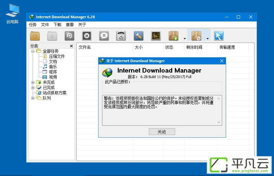Viewport: 274px width, 176px height.
Task: Open the start queue dropdown arrow
Action: [x=185, y=39]
